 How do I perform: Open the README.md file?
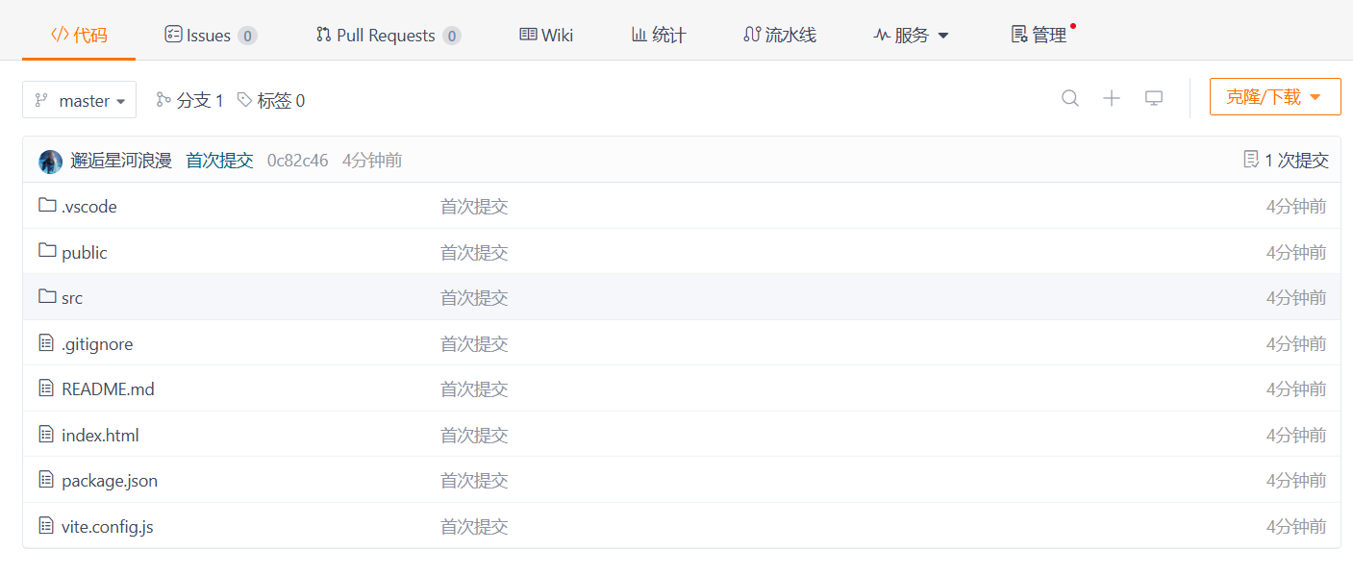point(108,389)
